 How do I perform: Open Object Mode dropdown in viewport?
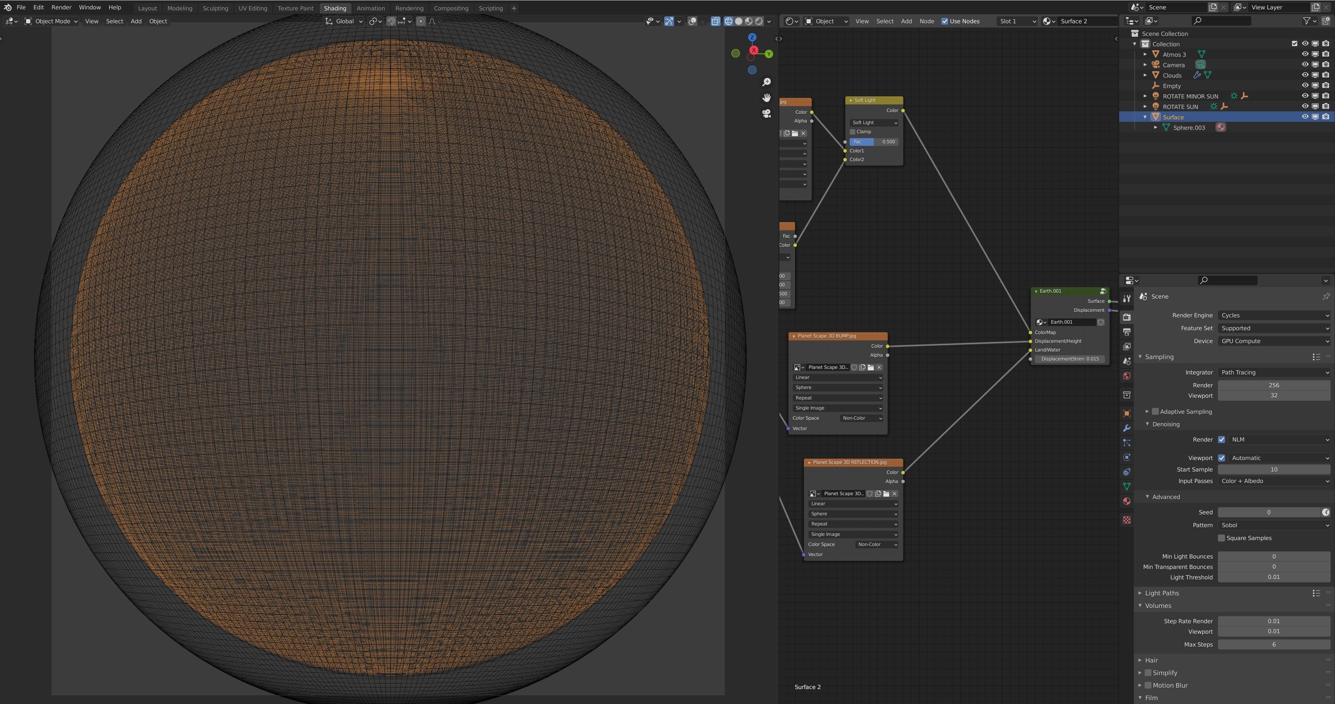(51, 21)
